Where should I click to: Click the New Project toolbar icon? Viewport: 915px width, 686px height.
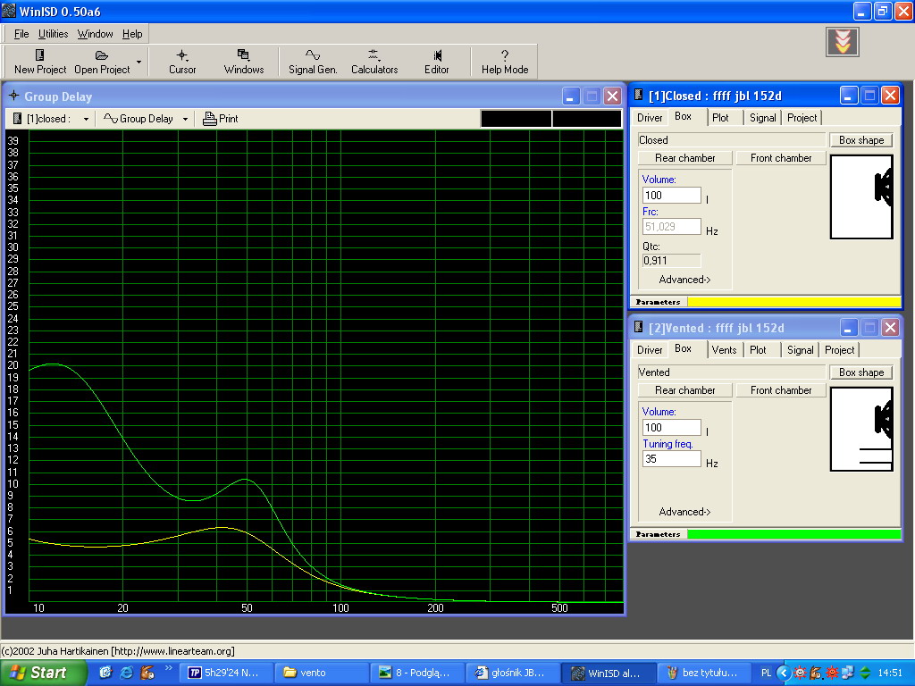coord(39,55)
